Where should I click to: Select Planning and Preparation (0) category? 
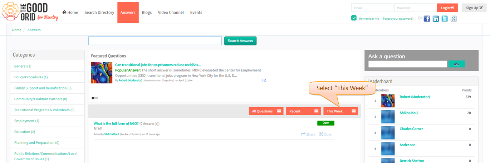37,143
